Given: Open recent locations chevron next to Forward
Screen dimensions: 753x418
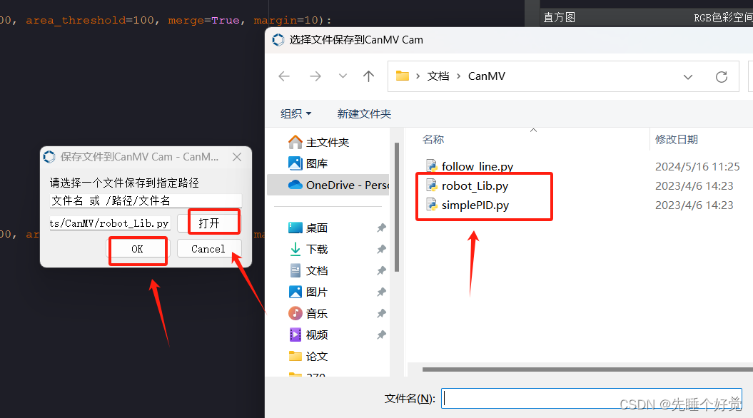Looking at the screenshot, I should tap(343, 76).
